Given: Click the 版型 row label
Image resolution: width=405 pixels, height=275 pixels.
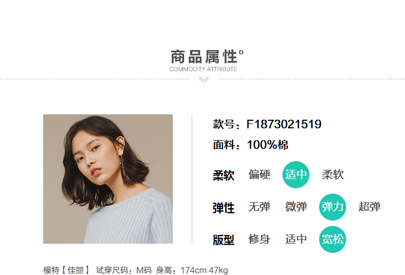Looking at the screenshot, I should pos(224,240).
